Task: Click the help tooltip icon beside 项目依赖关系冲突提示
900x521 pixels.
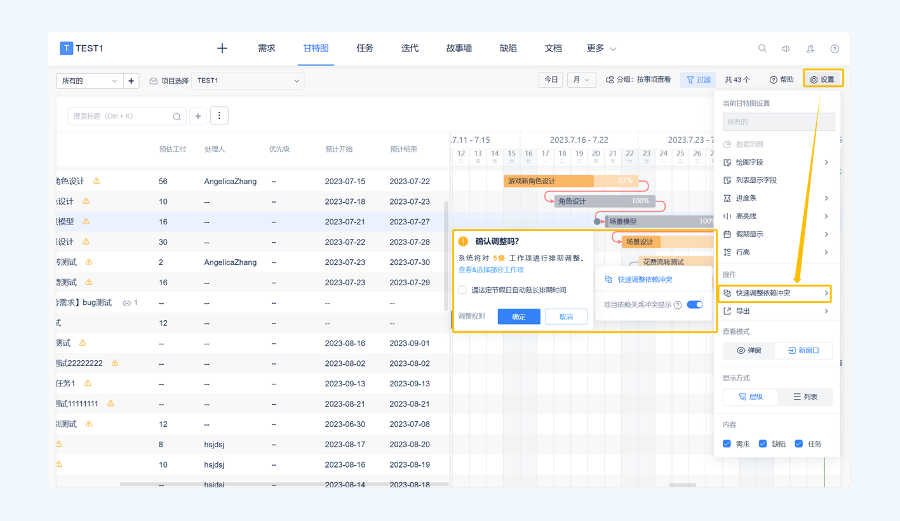Action: (x=678, y=305)
